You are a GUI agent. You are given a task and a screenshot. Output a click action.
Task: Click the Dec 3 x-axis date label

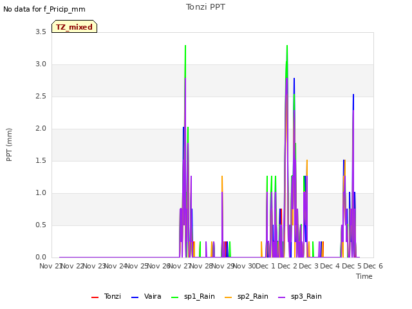309,266
